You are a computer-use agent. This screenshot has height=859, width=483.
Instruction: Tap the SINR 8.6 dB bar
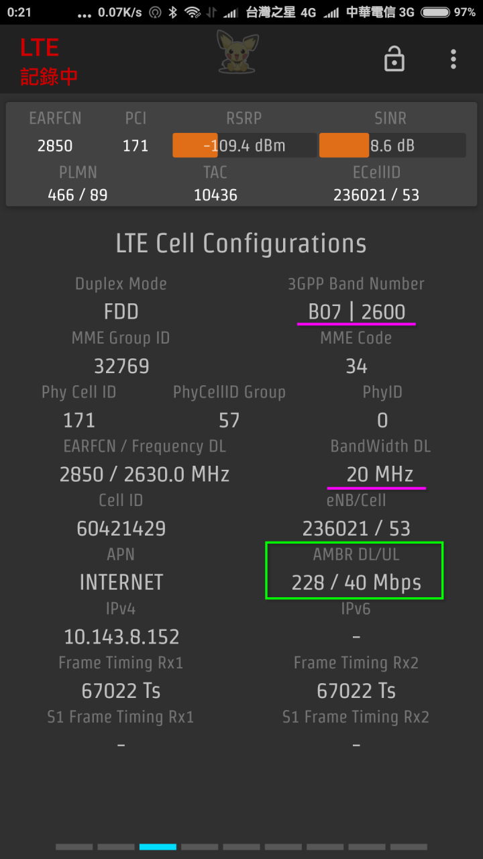pyautogui.click(x=392, y=146)
